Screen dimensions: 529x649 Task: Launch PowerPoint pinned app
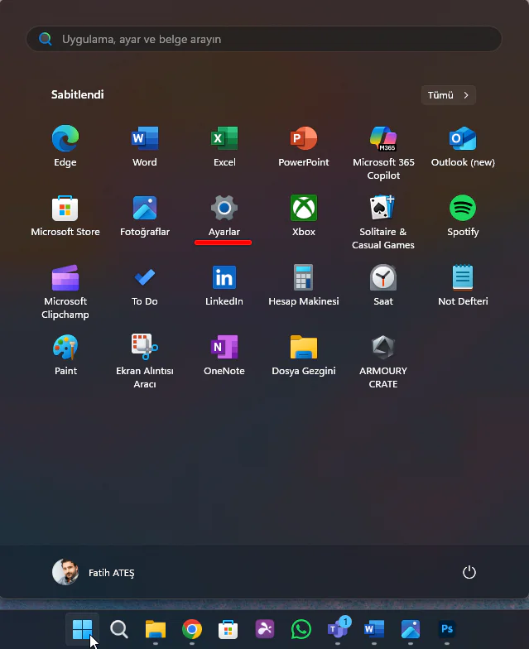tap(303, 147)
